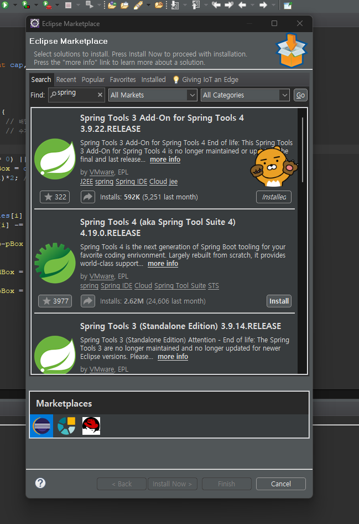This screenshot has width=359, height=524.
Task: Star Spring Tools 3 Add-On with 322 favorites
Action: point(55,197)
